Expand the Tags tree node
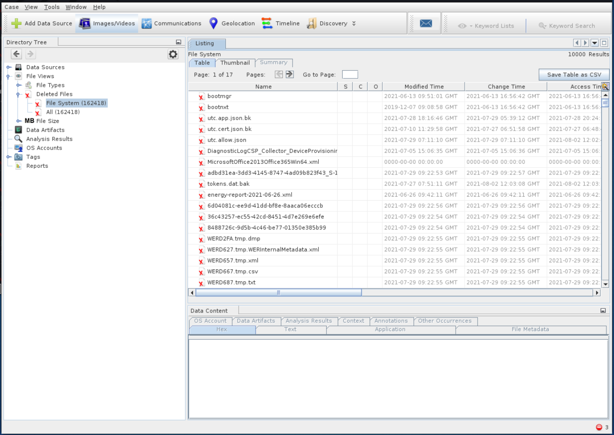 [x=8, y=157]
